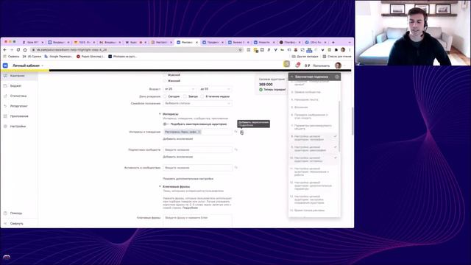Bookmark this page with star icon
The height and width of the screenshot is (265, 471).
pos(240,50)
